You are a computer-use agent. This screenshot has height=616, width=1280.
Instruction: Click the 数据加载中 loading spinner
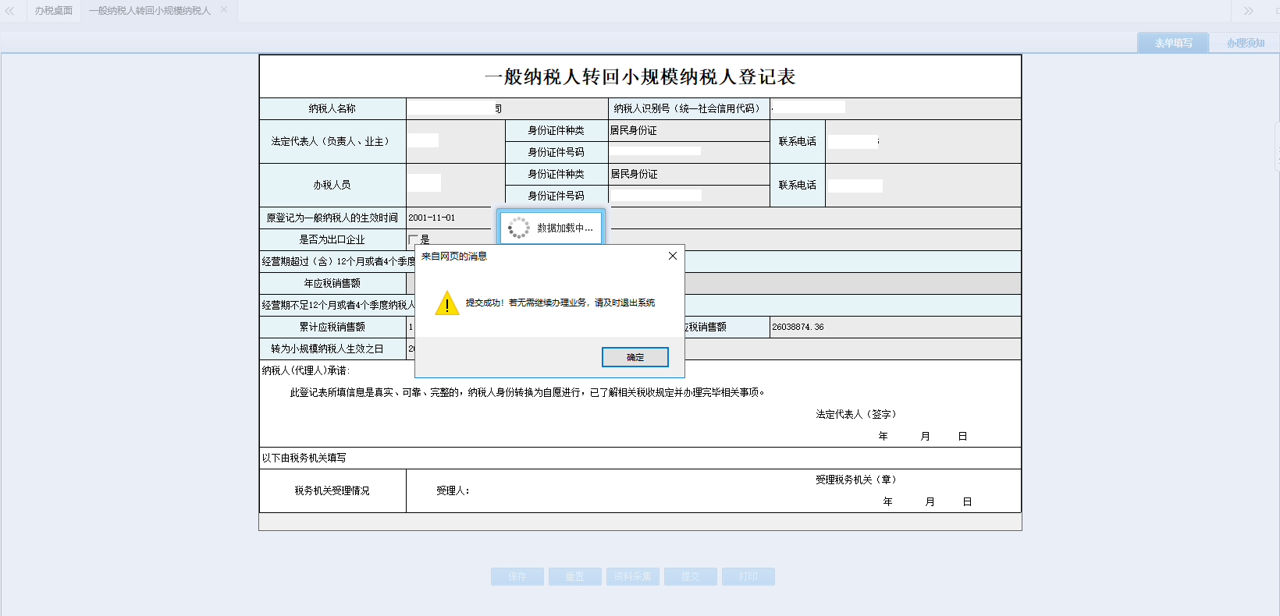[518, 228]
